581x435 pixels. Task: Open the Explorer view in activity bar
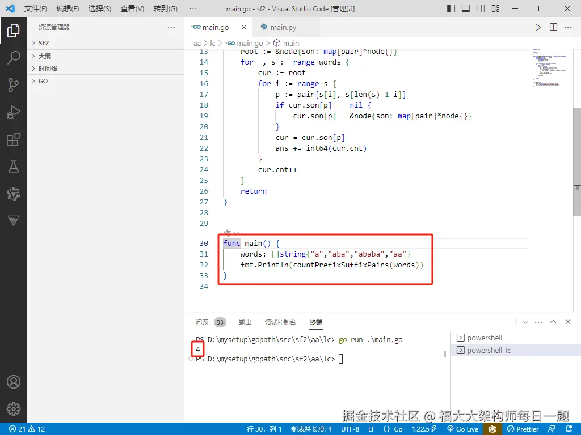coord(14,31)
